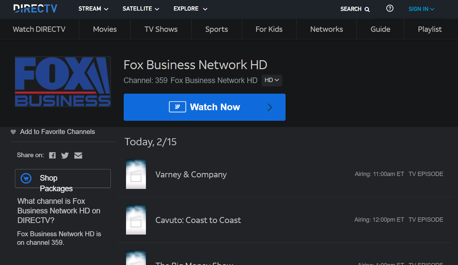Click the DIRECTV logo
The height and width of the screenshot is (265, 458).
tap(35, 9)
